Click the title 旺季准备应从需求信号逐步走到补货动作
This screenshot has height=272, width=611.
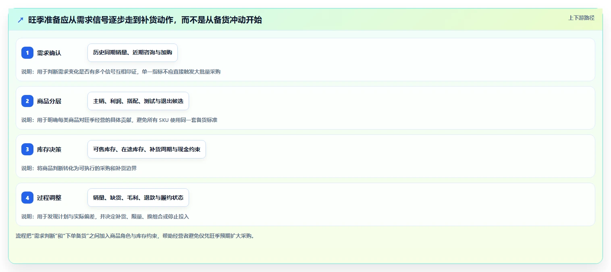pos(145,20)
